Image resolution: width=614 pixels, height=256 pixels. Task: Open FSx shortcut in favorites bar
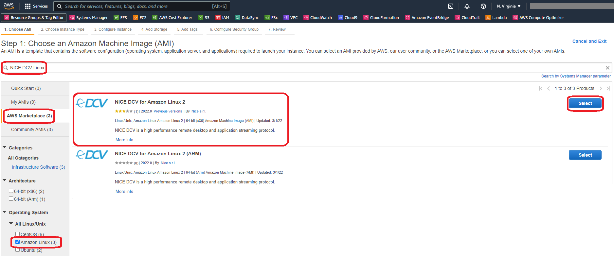(x=271, y=18)
